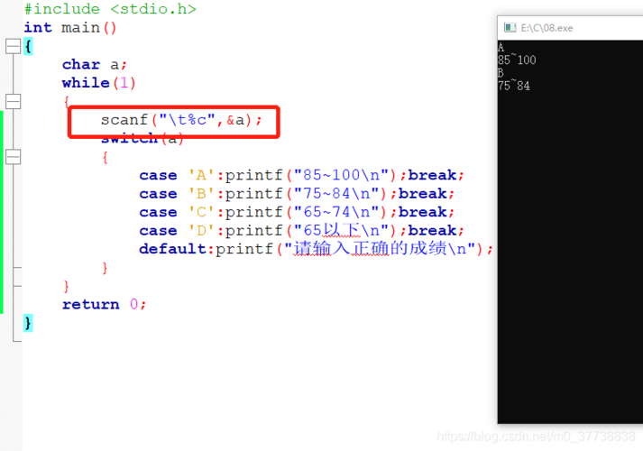Screen dimensions: 643x451
Task: Click the highlighted closing brace of main
Action: point(28,323)
